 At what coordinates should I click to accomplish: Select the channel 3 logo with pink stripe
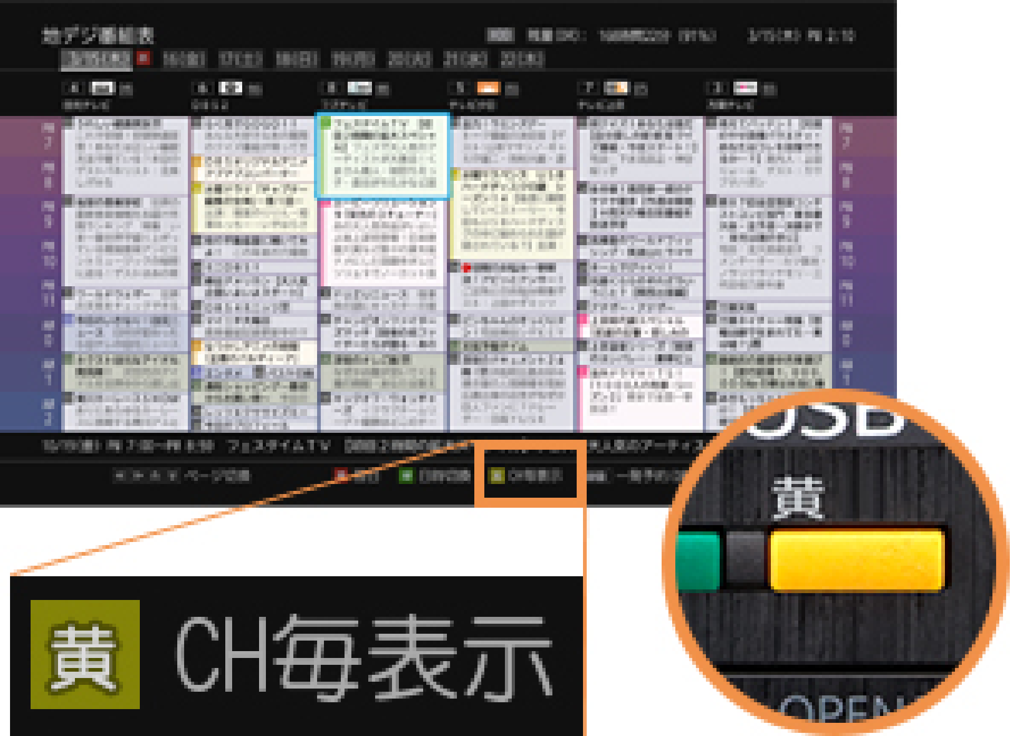tap(745, 88)
